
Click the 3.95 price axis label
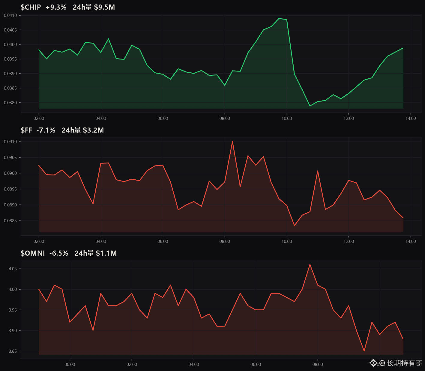(13, 310)
